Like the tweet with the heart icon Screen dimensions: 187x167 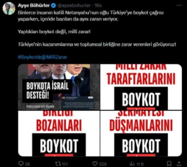tap(95, 164)
